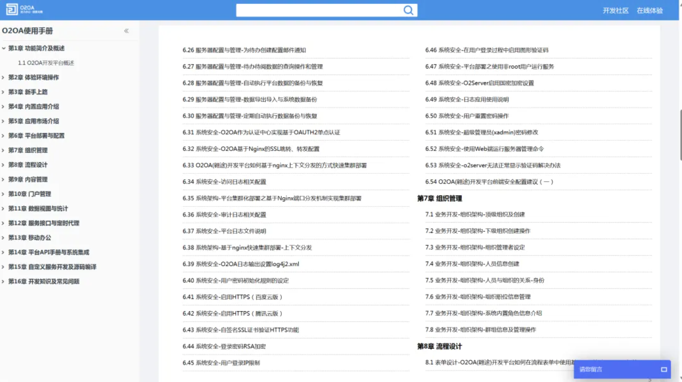Open article 6.29 数据导出导入与系统数据备份
Image resolution: width=682 pixels, height=382 pixels.
point(250,100)
